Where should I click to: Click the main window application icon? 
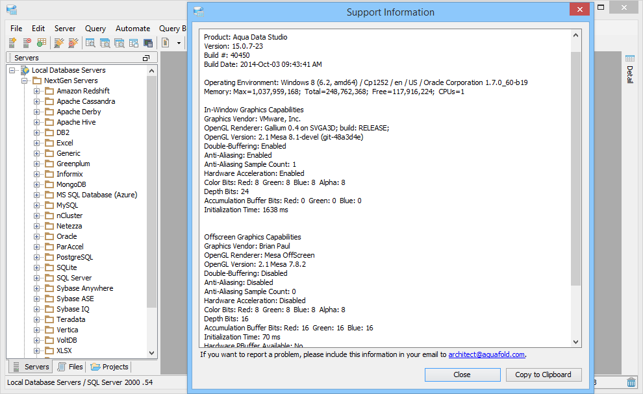[12, 10]
